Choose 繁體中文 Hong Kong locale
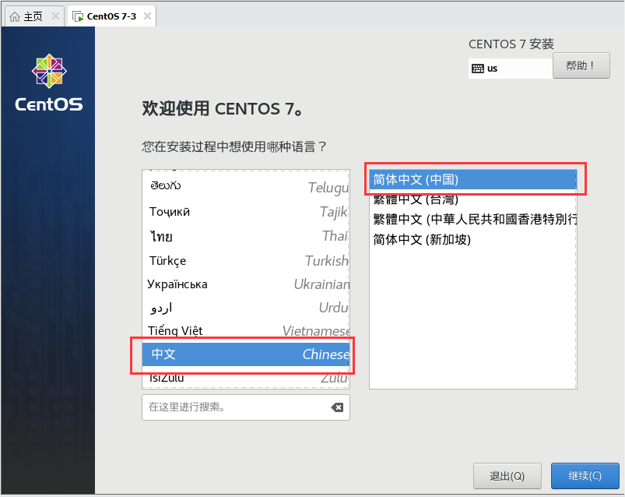 click(472, 219)
